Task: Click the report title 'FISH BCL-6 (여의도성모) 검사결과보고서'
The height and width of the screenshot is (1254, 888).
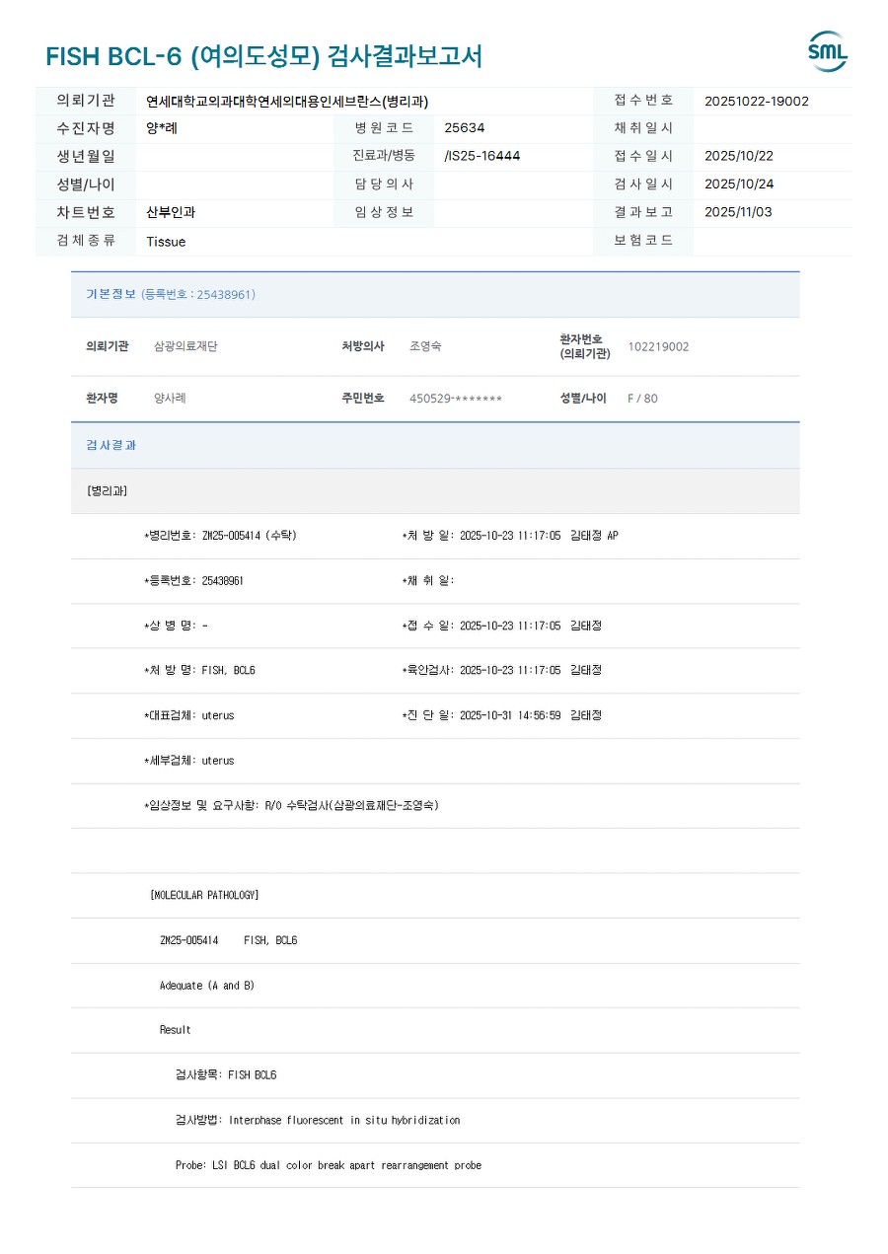Action: 263,56
